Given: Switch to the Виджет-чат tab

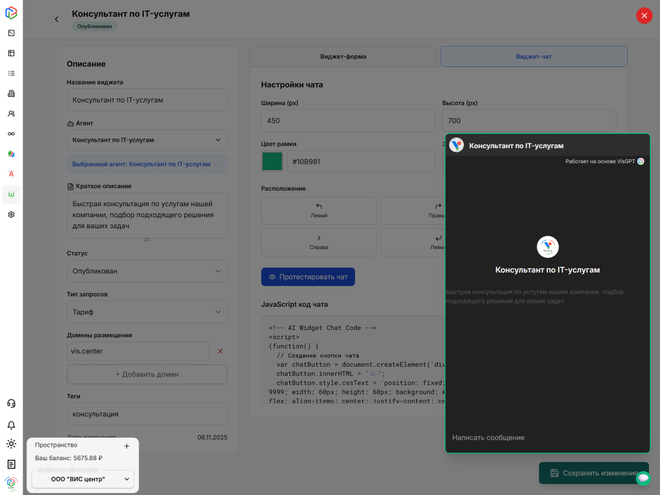Looking at the screenshot, I should (x=534, y=57).
